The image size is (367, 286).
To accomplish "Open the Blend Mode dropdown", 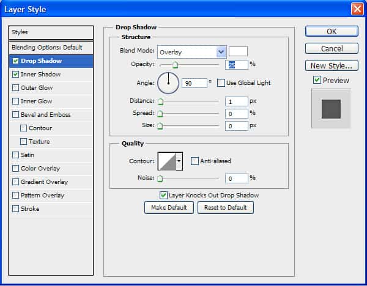I will click(x=221, y=52).
